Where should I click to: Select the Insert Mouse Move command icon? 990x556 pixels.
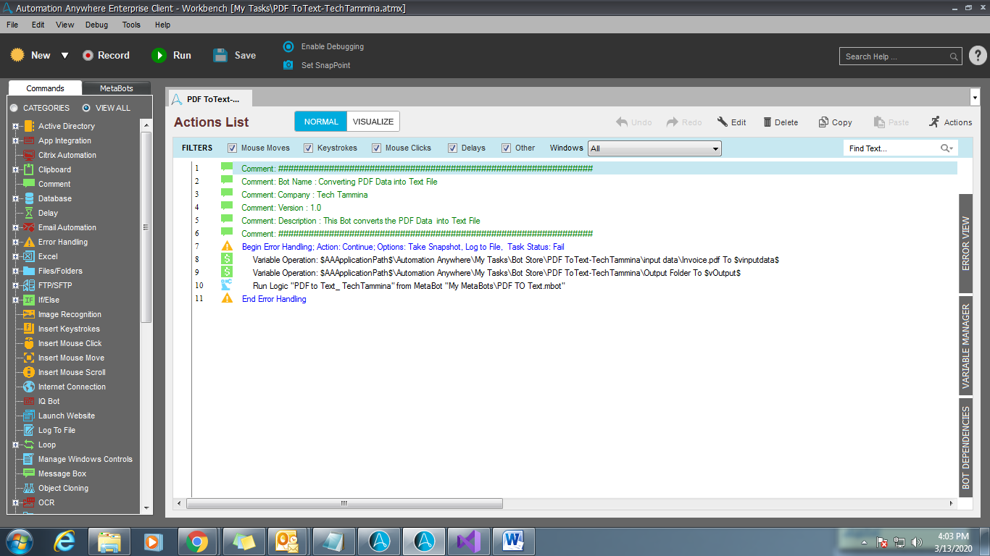click(29, 358)
